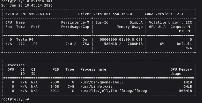Click the jellyfin-ffmpeg/ffmpeg process path
Image resolution: width=202 pixels, height=103 pixels.
pyautogui.click(x=114, y=91)
